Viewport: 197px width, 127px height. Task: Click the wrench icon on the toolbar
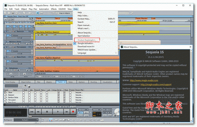click(x=132, y=13)
